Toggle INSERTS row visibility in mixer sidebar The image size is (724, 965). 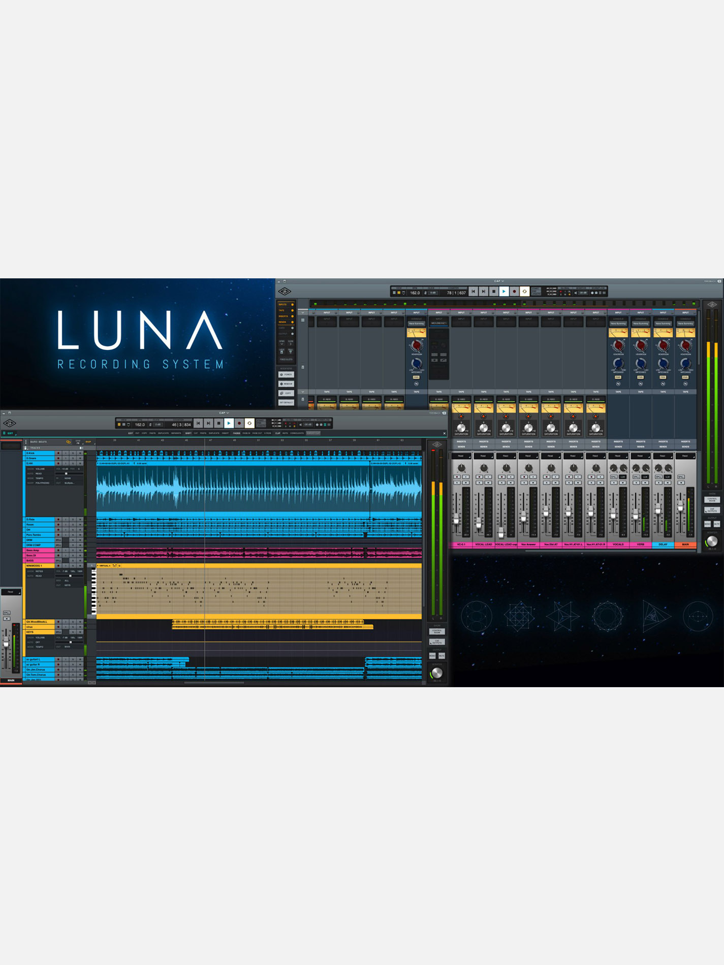tap(286, 316)
